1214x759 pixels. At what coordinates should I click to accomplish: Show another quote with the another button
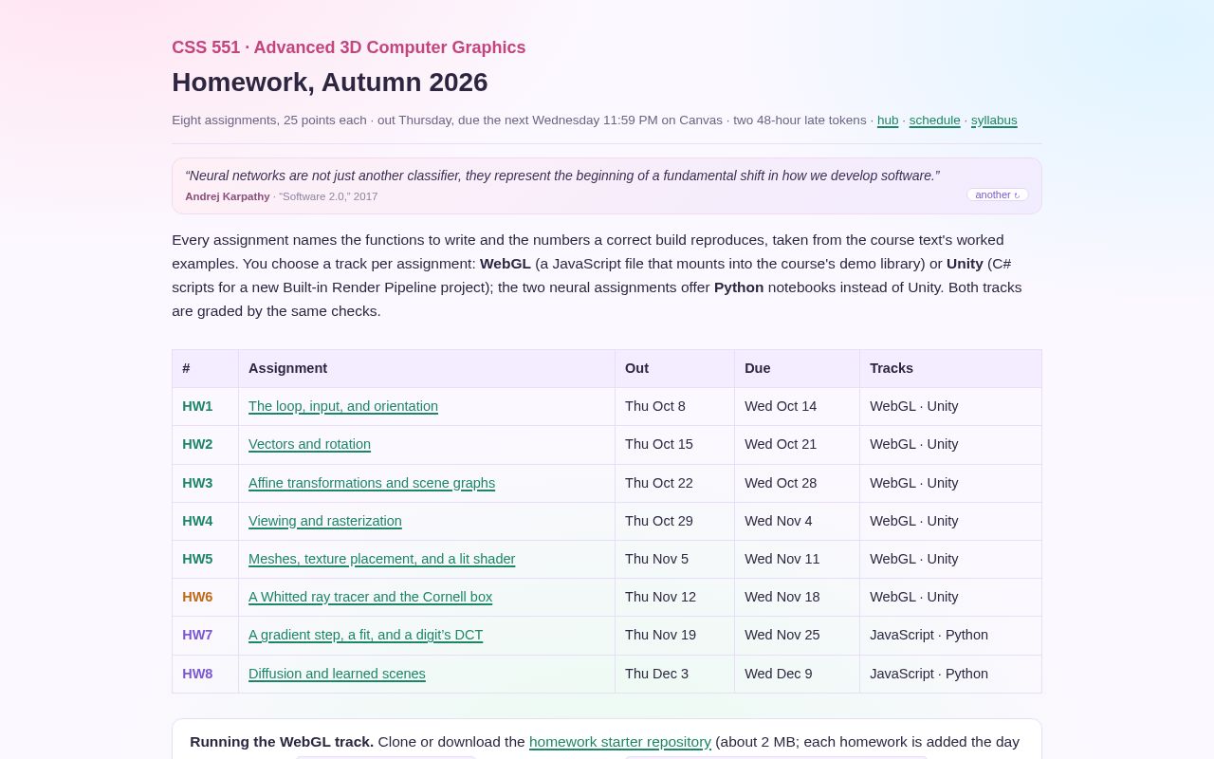click(997, 194)
